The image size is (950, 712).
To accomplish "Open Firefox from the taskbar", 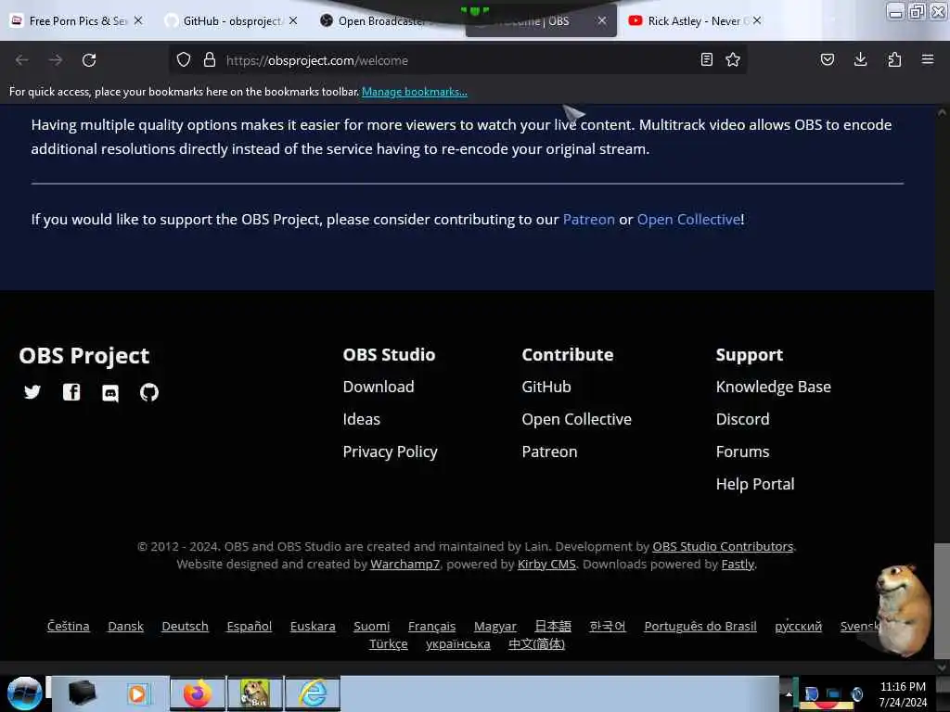I will pyautogui.click(x=198, y=693).
